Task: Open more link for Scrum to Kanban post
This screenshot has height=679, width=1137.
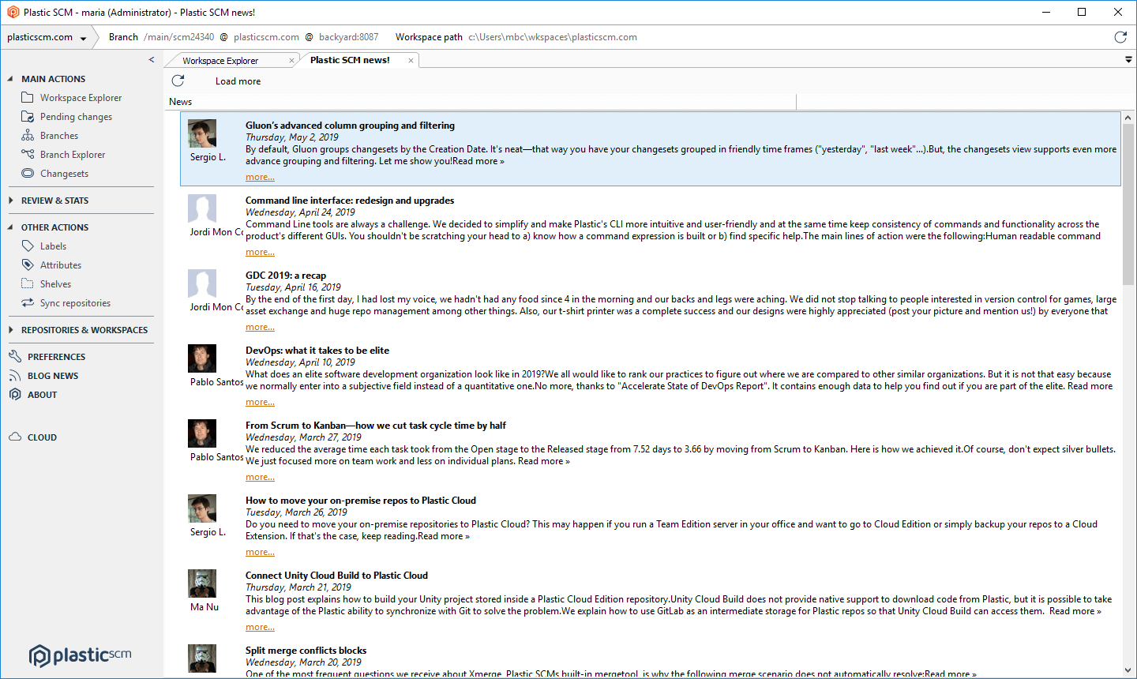Action: [x=260, y=478]
